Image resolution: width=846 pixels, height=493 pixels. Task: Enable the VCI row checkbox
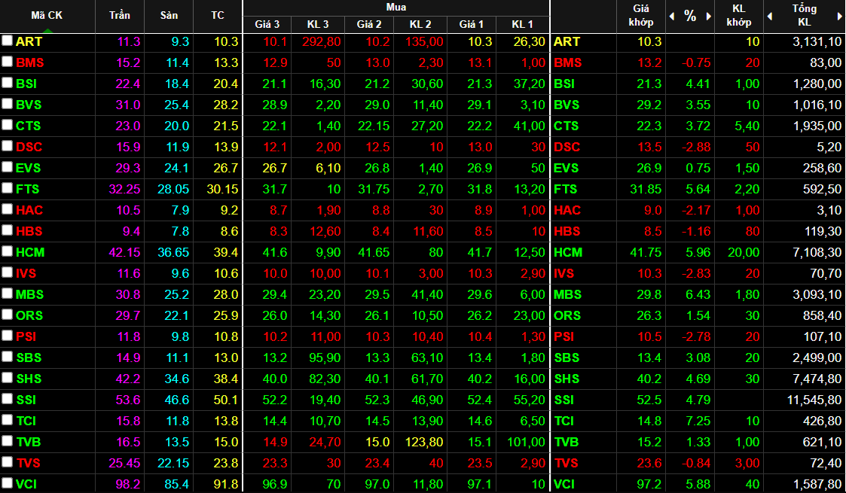pos(8,483)
